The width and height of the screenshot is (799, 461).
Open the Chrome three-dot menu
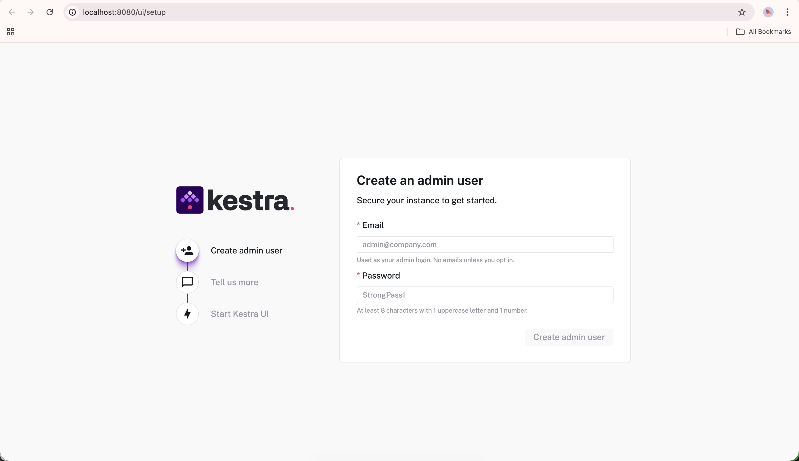tap(788, 12)
